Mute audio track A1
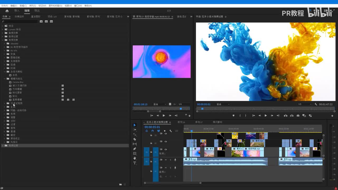 166,160
